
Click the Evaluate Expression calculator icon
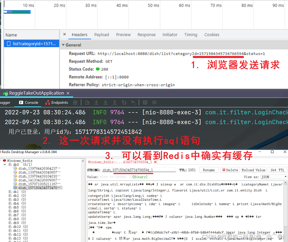tap(145, 102)
